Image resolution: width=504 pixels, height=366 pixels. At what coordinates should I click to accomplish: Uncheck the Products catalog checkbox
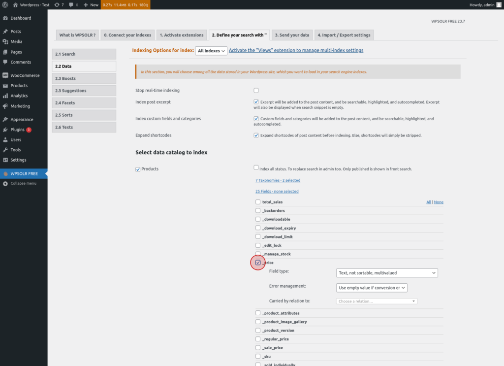138,169
